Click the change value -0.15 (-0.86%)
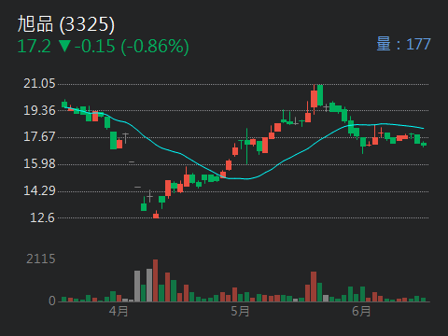 pyautogui.click(x=132, y=47)
